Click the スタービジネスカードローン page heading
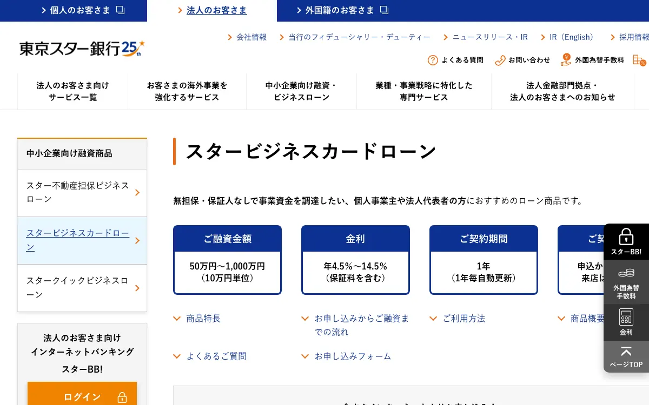Image resolution: width=649 pixels, height=405 pixels. [x=311, y=151]
